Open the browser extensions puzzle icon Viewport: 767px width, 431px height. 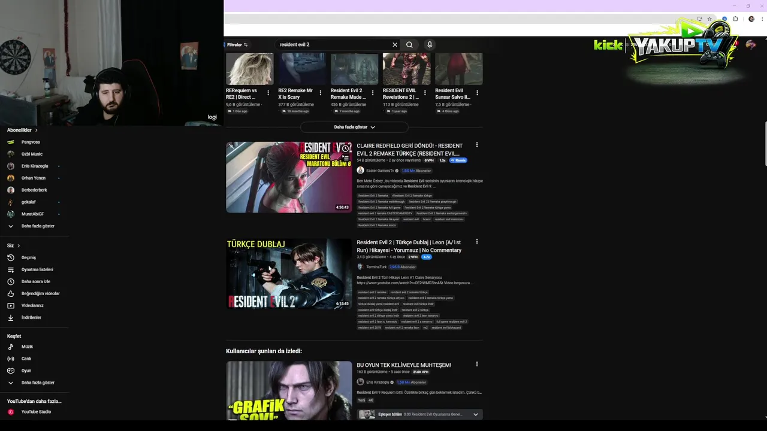pos(735,19)
